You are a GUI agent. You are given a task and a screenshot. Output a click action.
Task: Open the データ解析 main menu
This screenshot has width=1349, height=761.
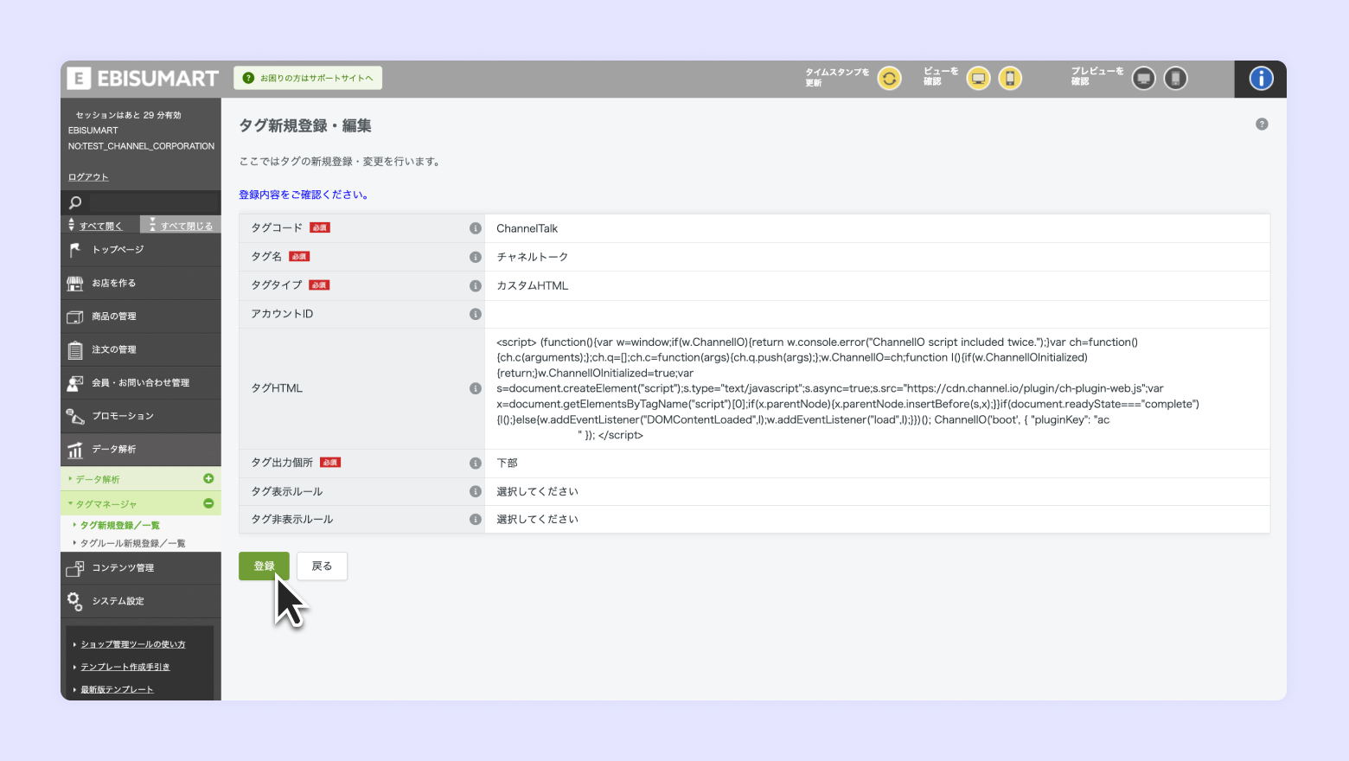pyautogui.click(x=141, y=449)
